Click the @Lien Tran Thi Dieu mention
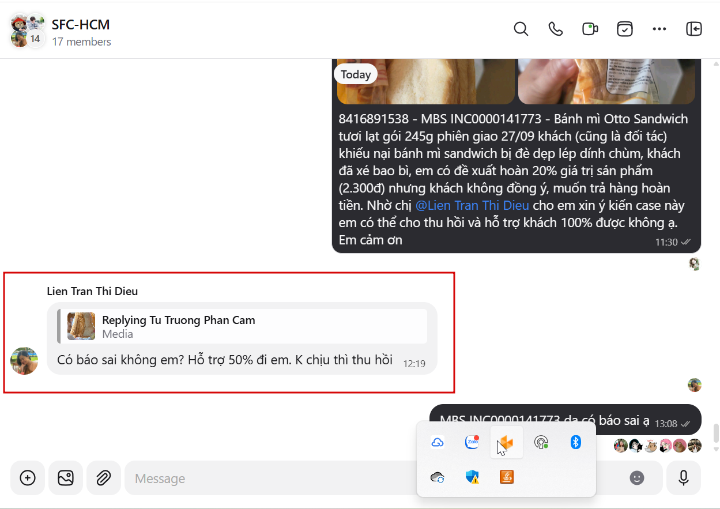This screenshot has width=720, height=509. pyautogui.click(x=473, y=205)
